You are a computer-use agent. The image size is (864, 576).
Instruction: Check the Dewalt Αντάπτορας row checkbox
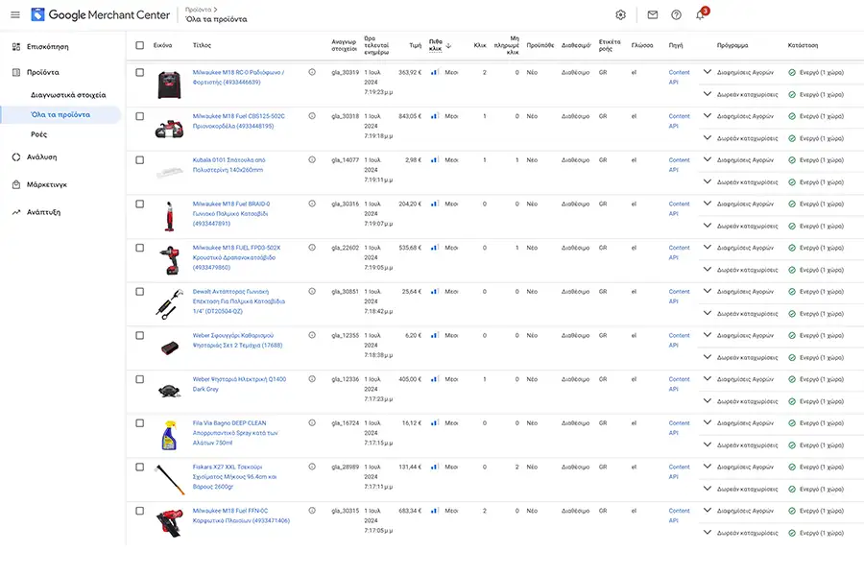pos(140,292)
